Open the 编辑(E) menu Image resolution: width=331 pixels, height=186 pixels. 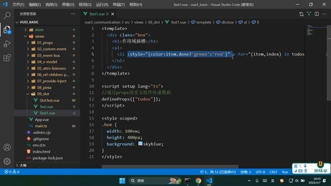pyautogui.click(x=35, y=5)
